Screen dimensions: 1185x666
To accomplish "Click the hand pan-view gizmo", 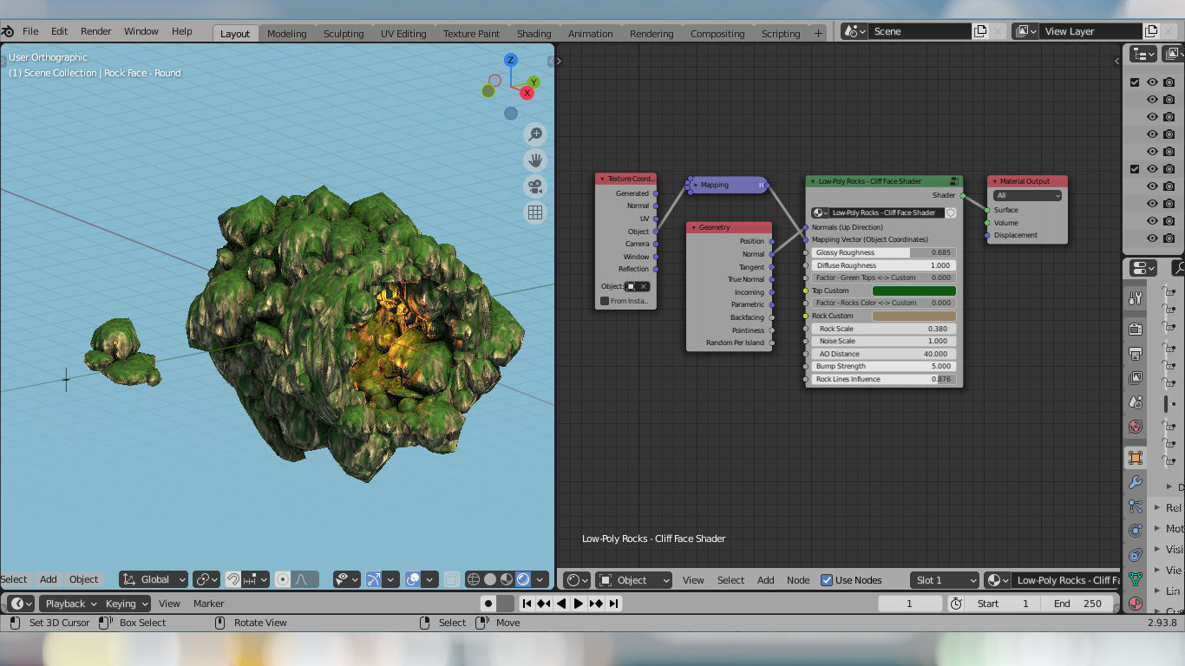I will (535, 160).
